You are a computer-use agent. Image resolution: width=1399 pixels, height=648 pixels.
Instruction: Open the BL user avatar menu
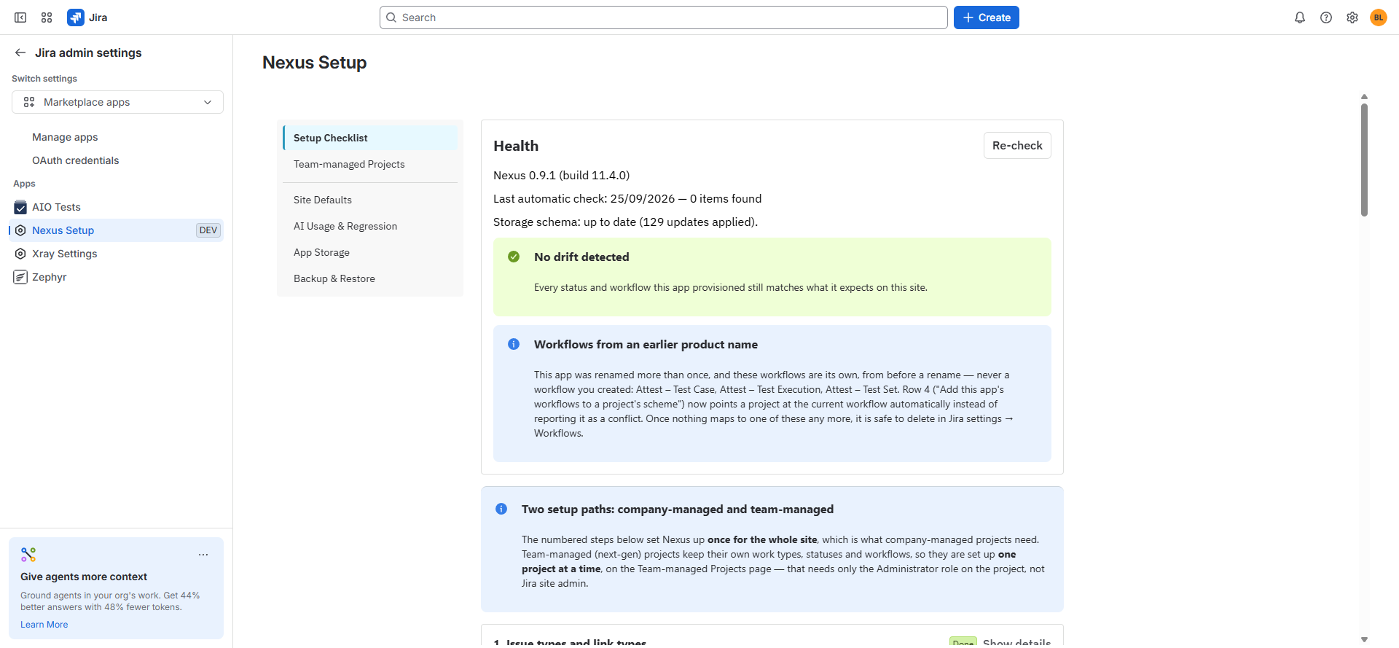[x=1379, y=17]
